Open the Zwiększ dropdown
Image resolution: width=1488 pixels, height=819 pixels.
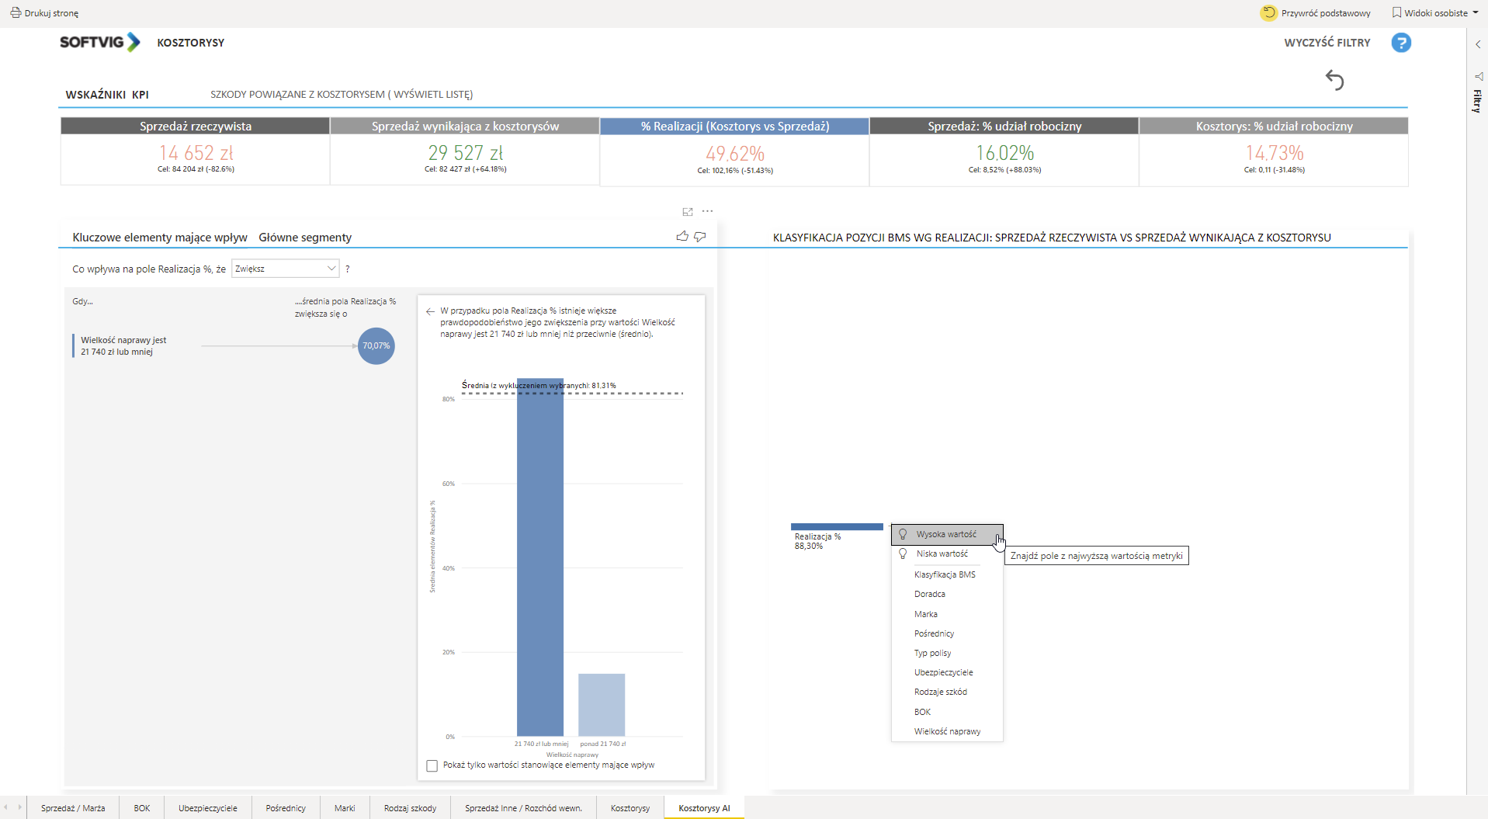pyautogui.click(x=286, y=269)
